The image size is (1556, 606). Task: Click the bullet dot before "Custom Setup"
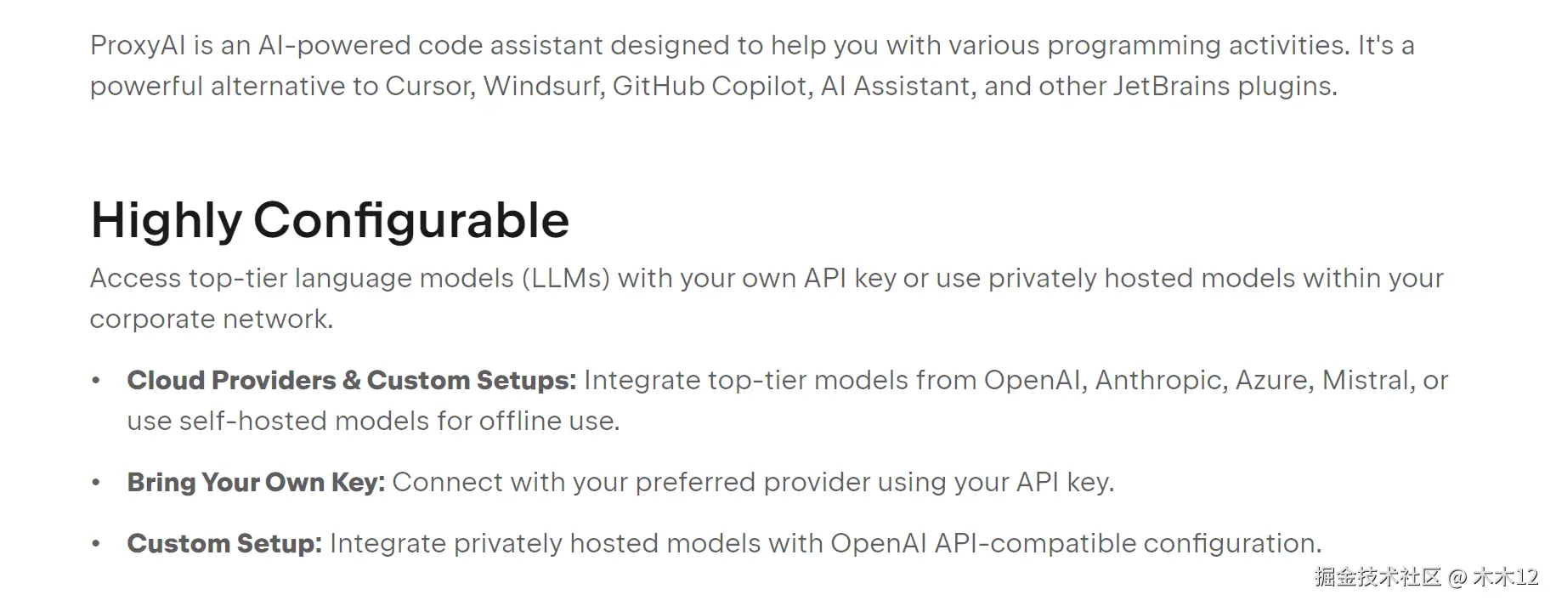[x=96, y=543]
